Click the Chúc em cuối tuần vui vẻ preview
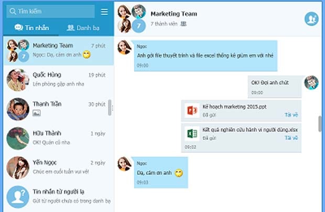This screenshot has width=325, height=212. click(61, 172)
